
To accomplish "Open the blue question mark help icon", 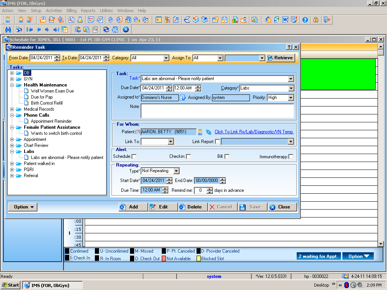I will pos(305,20).
